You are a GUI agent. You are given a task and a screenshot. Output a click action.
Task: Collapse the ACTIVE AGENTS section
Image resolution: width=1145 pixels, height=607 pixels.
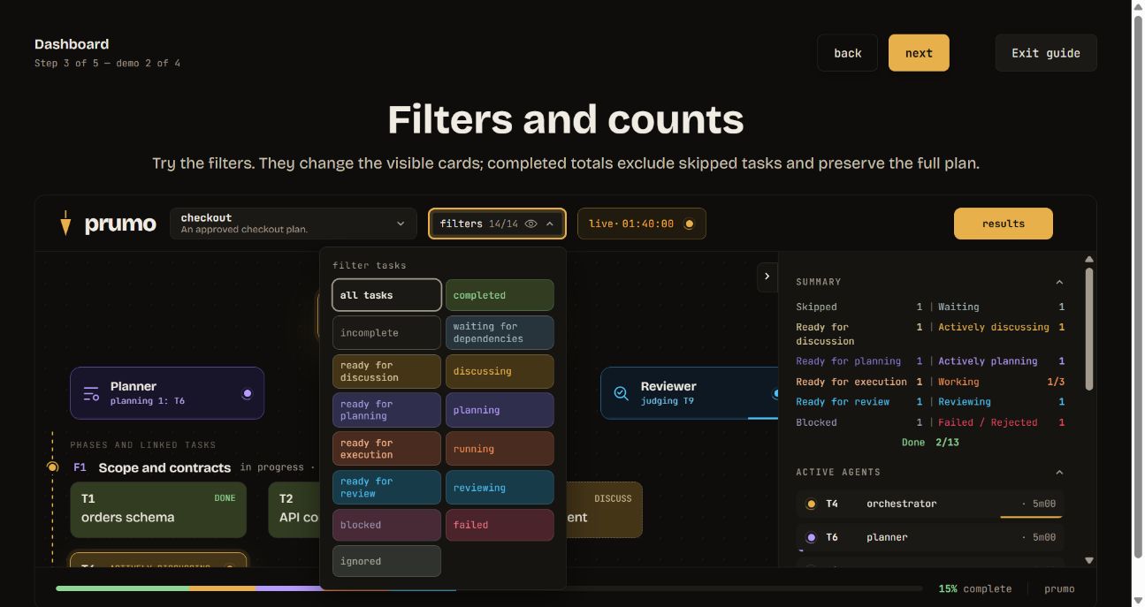coord(1059,472)
